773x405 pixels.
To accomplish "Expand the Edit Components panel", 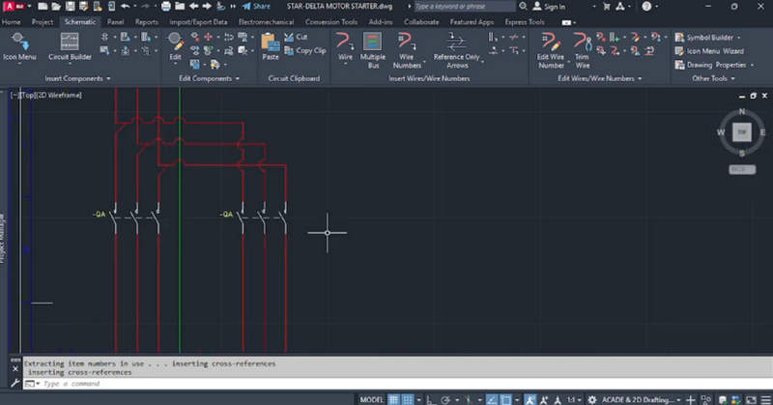I will point(209,78).
